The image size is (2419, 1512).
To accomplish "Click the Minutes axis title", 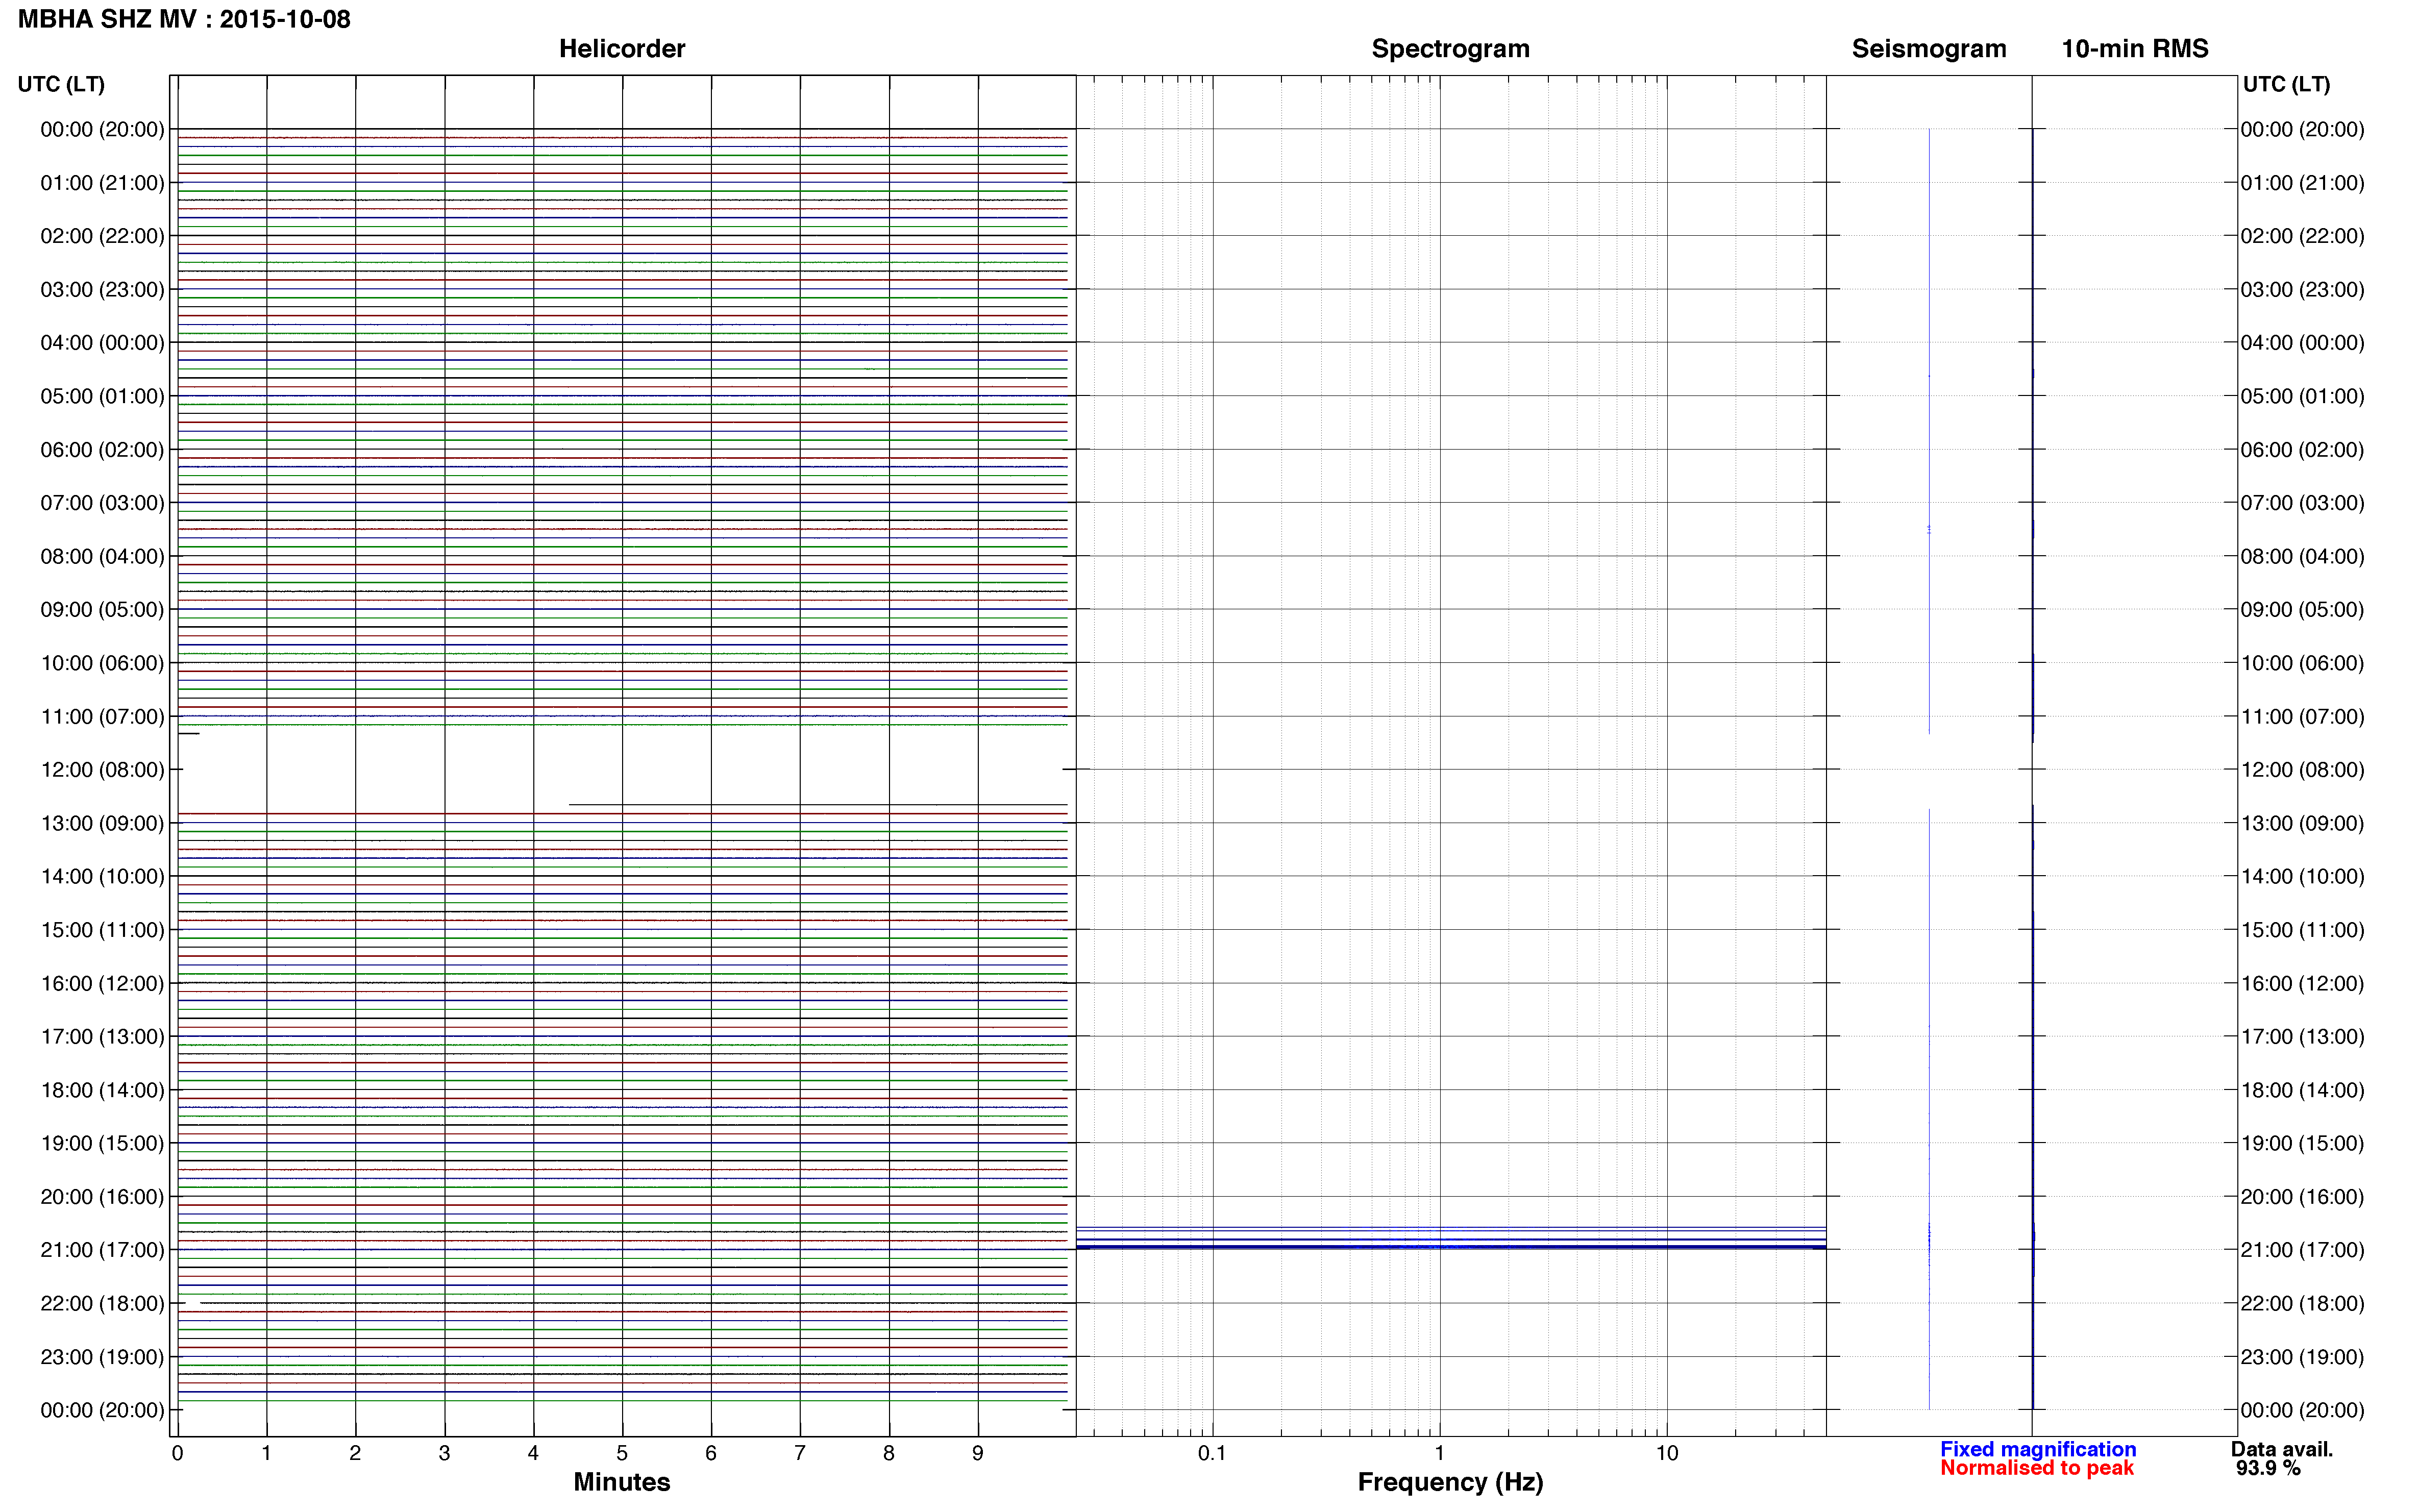I will (x=621, y=1482).
